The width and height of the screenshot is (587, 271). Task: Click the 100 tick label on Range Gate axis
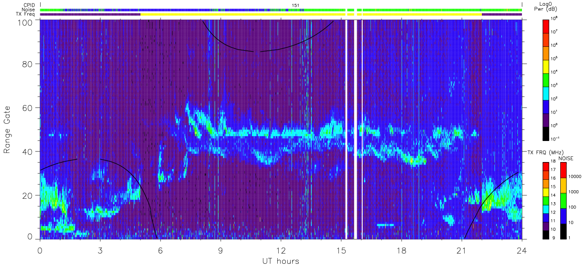pyautogui.click(x=25, y=22)
